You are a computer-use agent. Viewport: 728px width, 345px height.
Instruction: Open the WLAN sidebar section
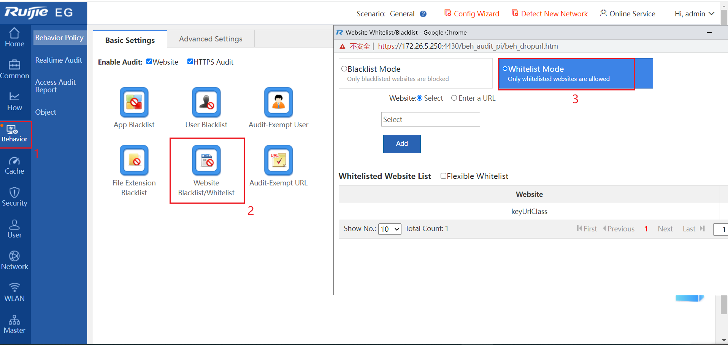coord(14,292)
